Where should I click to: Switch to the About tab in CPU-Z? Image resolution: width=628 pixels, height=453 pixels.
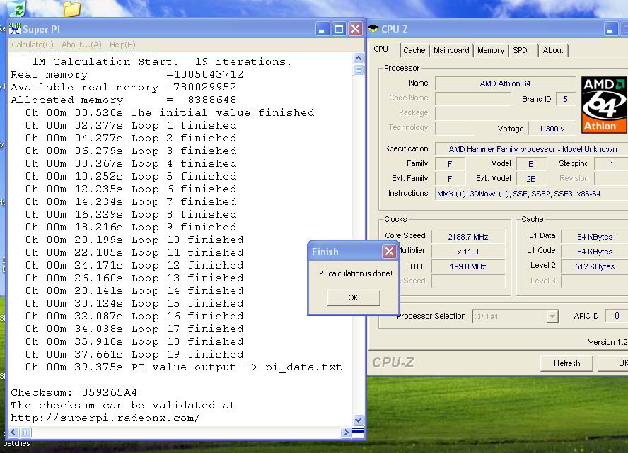pos(553,50)
